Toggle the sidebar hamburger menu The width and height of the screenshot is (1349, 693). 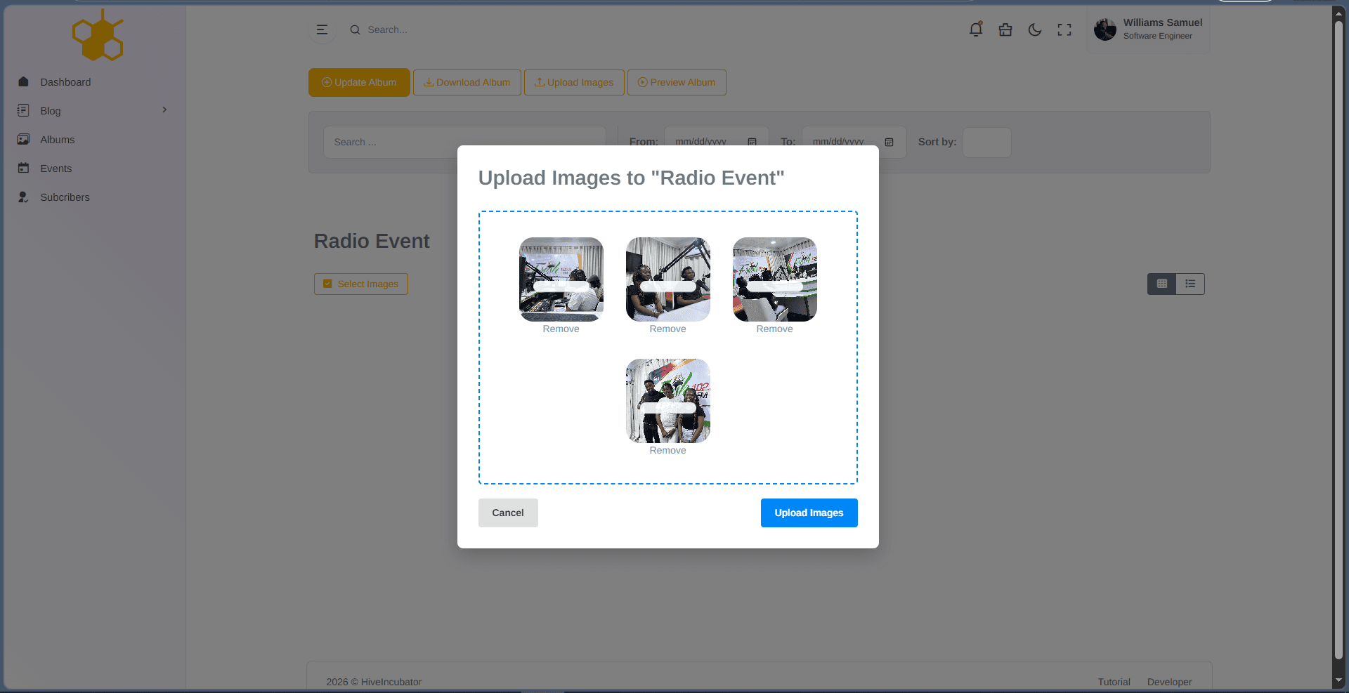(x=322, y=29)
